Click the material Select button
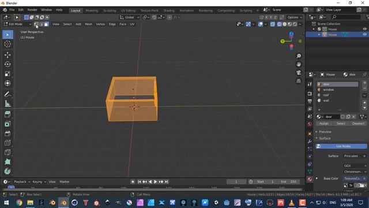Viewport: 369px width, 208px height. 341,124
